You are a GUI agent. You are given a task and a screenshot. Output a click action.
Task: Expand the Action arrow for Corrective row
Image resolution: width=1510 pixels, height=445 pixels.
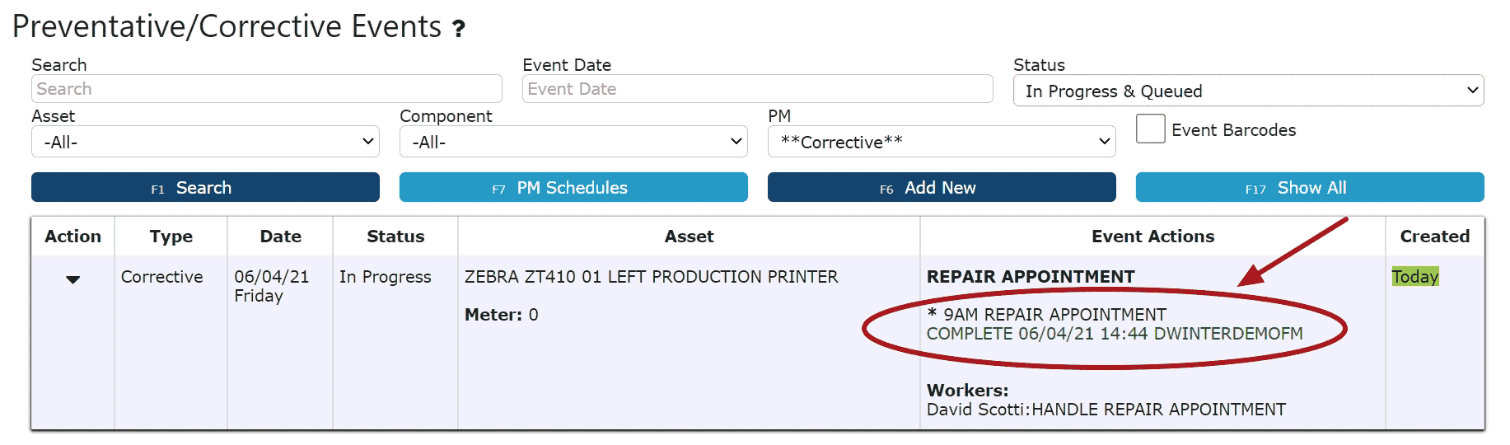(72, 279)
